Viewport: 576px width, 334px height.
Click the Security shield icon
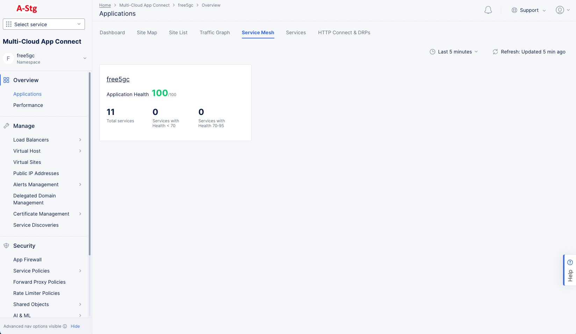tap(6, 246)
